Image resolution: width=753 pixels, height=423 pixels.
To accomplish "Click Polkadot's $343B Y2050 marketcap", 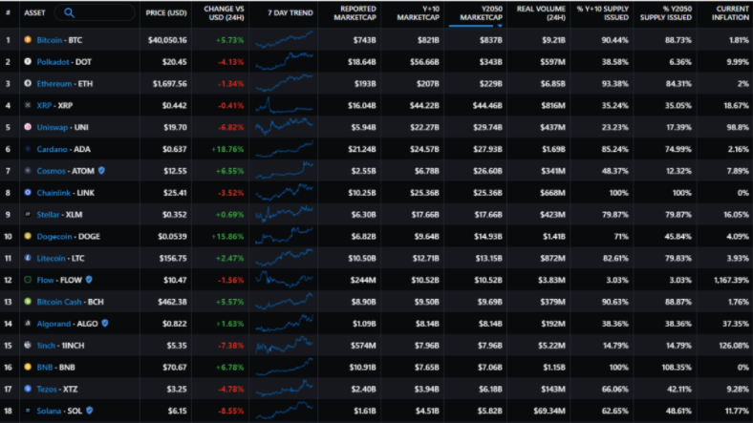I will tap(490, 62).
